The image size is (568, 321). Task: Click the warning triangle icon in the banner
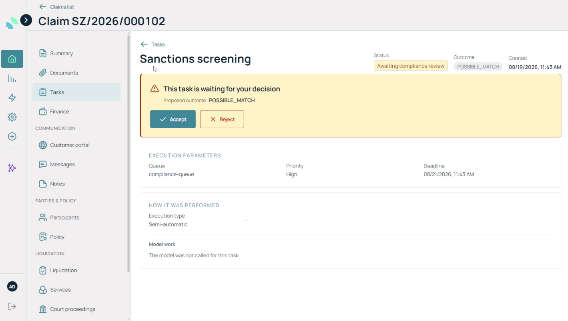[x=155, y=89]
